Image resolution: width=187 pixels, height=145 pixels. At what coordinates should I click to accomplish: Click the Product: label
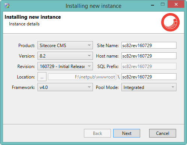click(x=27, y=46)
